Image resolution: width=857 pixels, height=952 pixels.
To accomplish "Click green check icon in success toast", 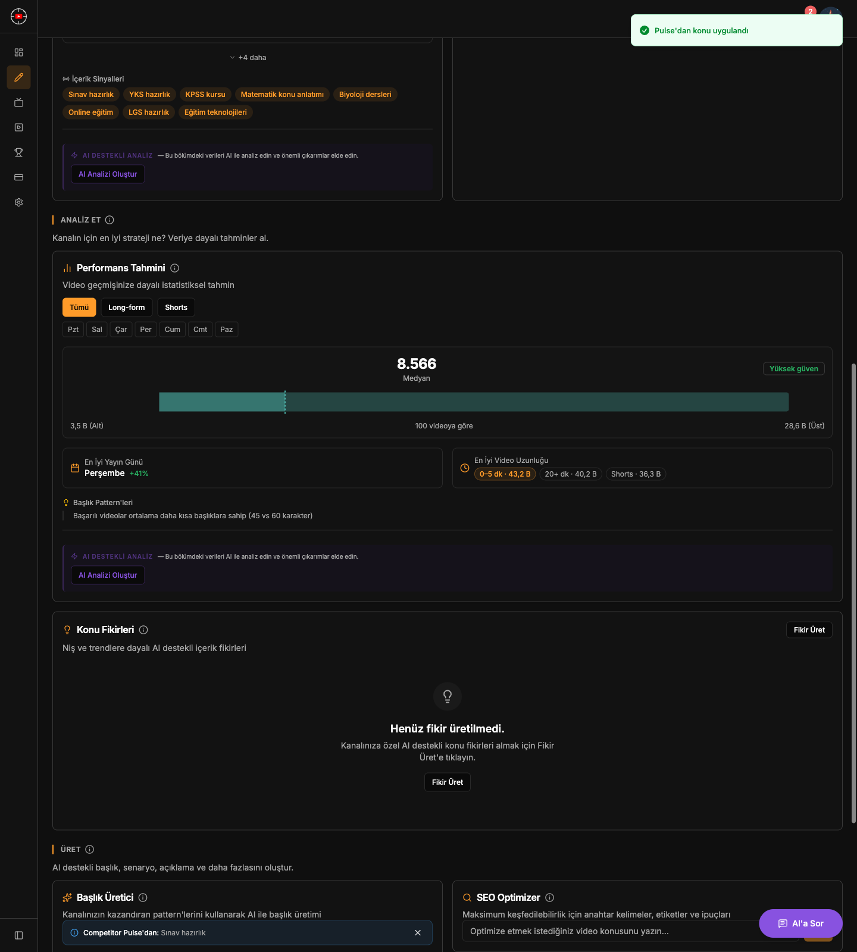I will pyautogui.click(x=645, y=30).
